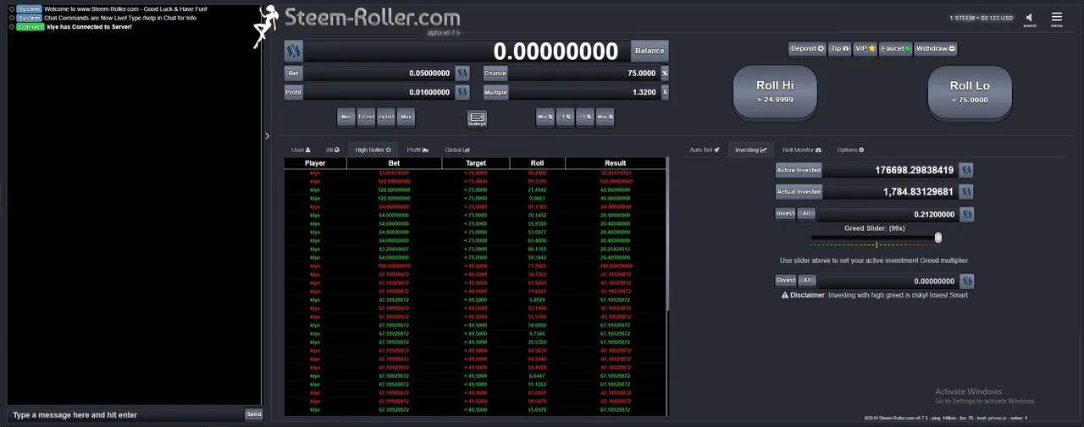Click STEEM icon beside Divest amount field
Image resolution: width=1084 pixels, height=427 pixels.
[966, 281]
